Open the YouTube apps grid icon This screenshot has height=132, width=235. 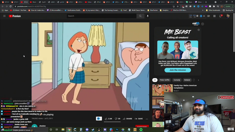[x=214, y=16]
